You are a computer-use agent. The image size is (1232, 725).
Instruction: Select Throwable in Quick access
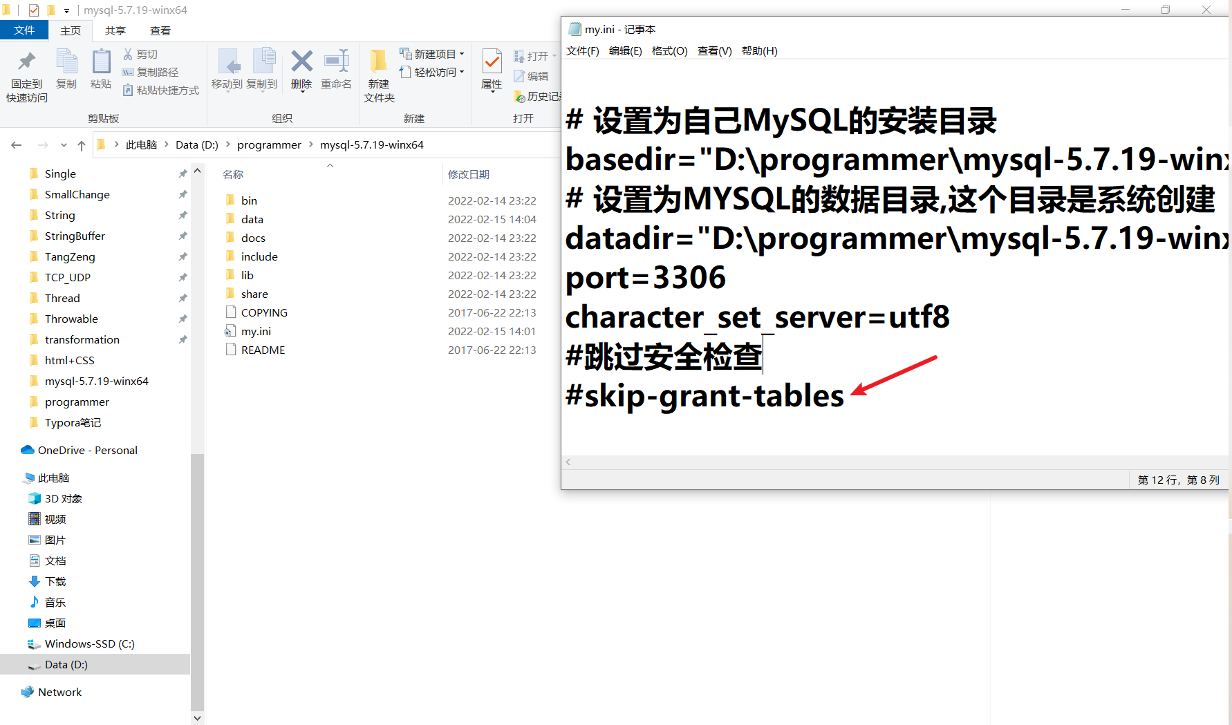[71, 319]
